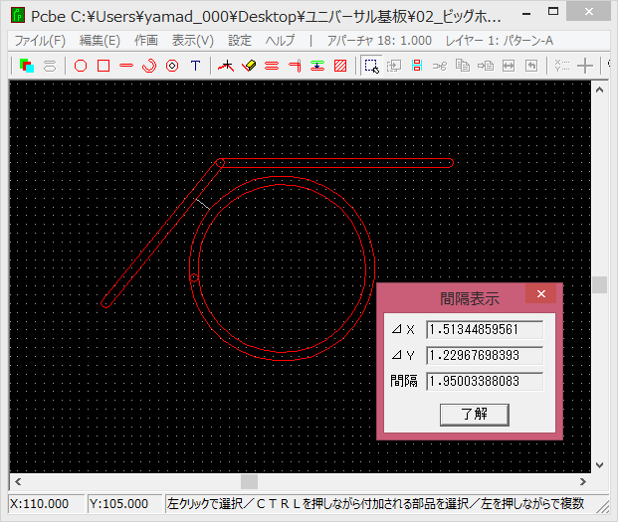This screenshot has height=522, width=618.
Task: Select the rectangle drawing tool
Action: click(x=103, y=66)
